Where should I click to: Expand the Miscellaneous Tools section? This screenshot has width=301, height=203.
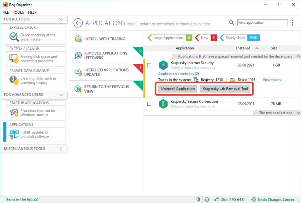(x=61, y=149)
